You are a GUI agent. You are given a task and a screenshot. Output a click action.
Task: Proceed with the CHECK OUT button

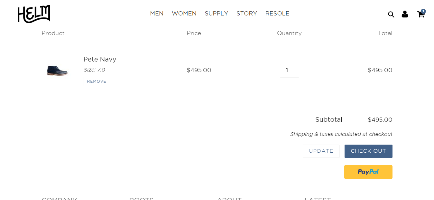[x=368, y=151]
